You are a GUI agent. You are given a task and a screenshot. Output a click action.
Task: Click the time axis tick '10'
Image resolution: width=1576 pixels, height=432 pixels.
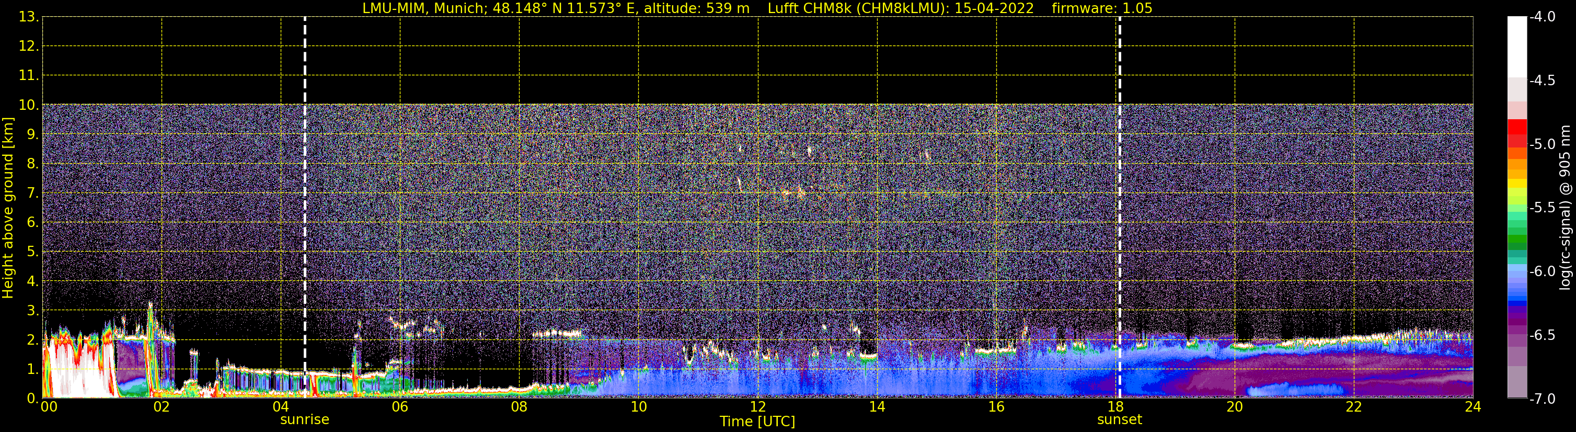click(639, 407)
